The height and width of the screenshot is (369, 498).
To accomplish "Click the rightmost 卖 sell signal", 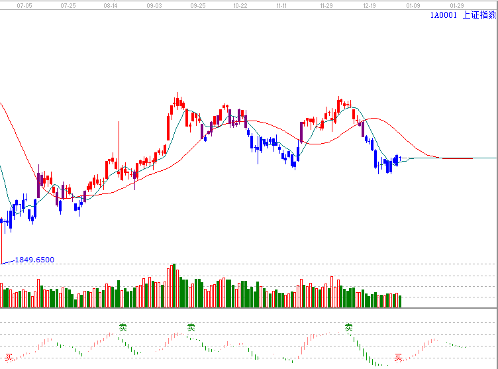I will pyautogui.click(x=349, y=327).
